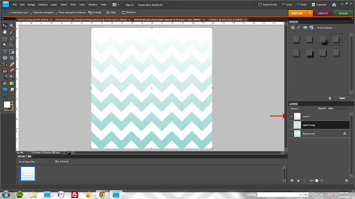Viewport: 355px width, 199px height.
Task: Select the Lasso tool
Action: tap(12, 39)
